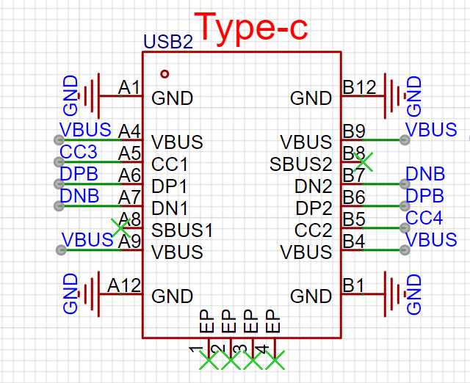470x383 pixels.
Task: Click the DN1 pin name
Action: tap(170, 208)
